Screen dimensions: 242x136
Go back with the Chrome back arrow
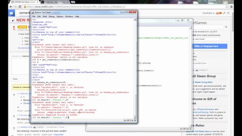11,7
